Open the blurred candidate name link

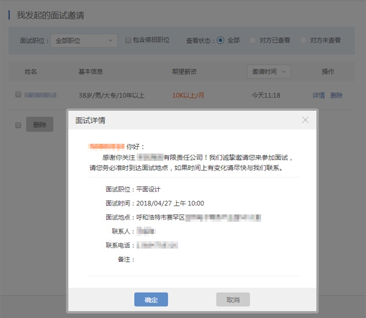click(x=40, y=96)
